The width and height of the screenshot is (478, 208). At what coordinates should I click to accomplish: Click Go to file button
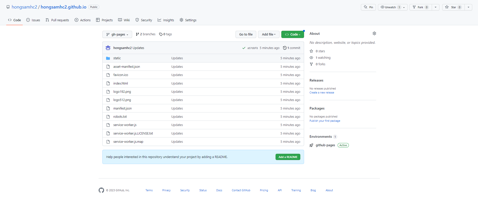[246, 34]
